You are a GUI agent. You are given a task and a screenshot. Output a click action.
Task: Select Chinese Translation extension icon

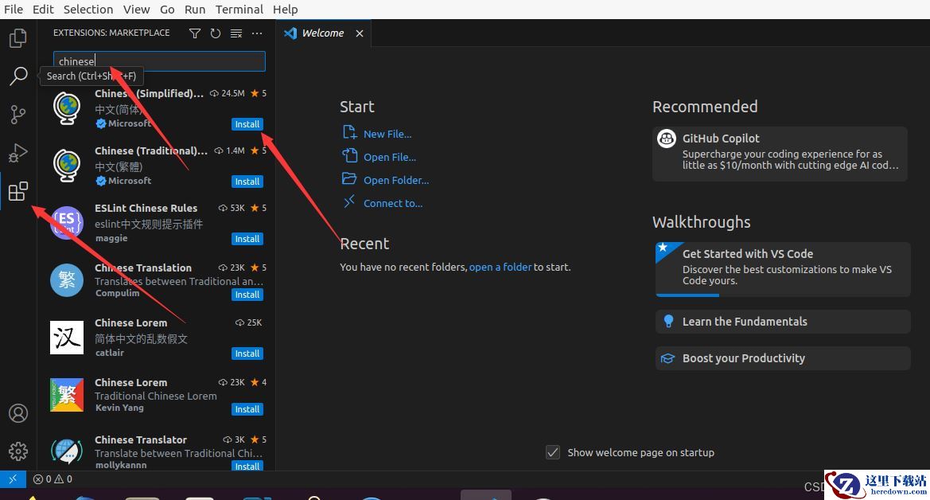point(67,280)
